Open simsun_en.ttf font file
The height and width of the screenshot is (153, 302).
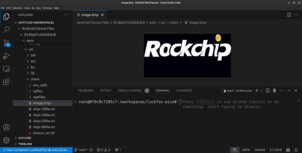pos(42,133)
